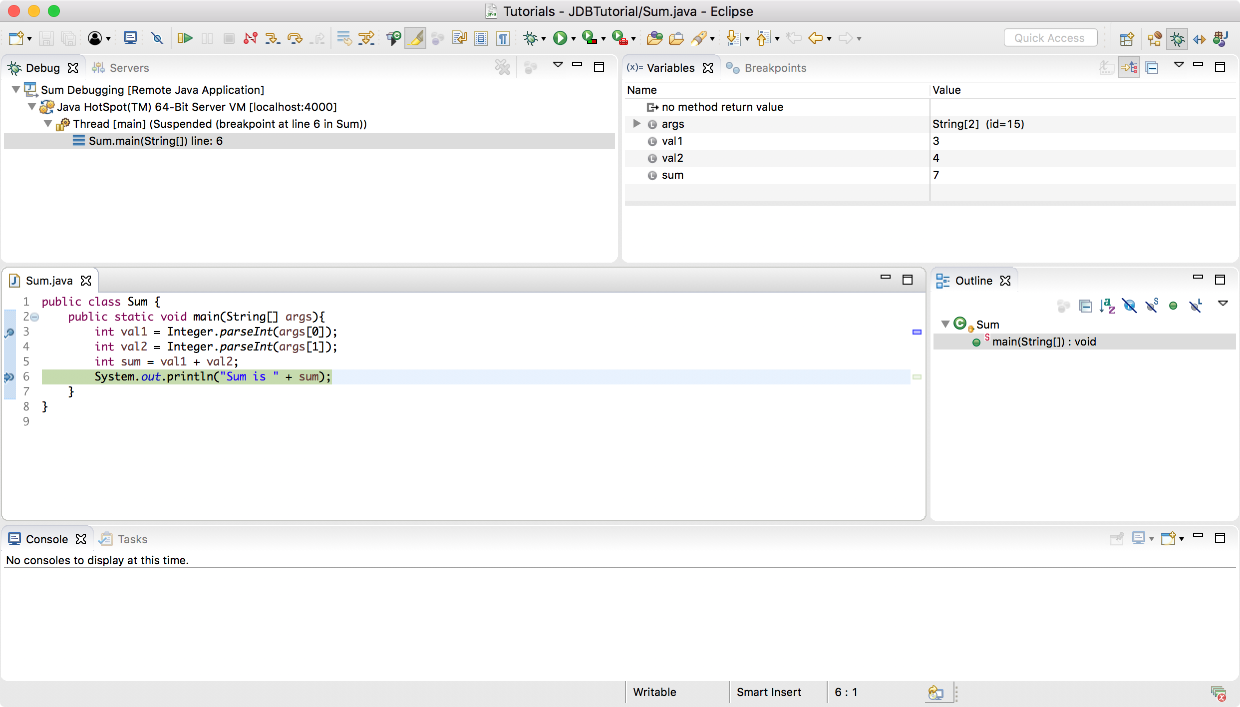
Task: Open the New wizard dropdown arrow
Action: pos(29,38)
